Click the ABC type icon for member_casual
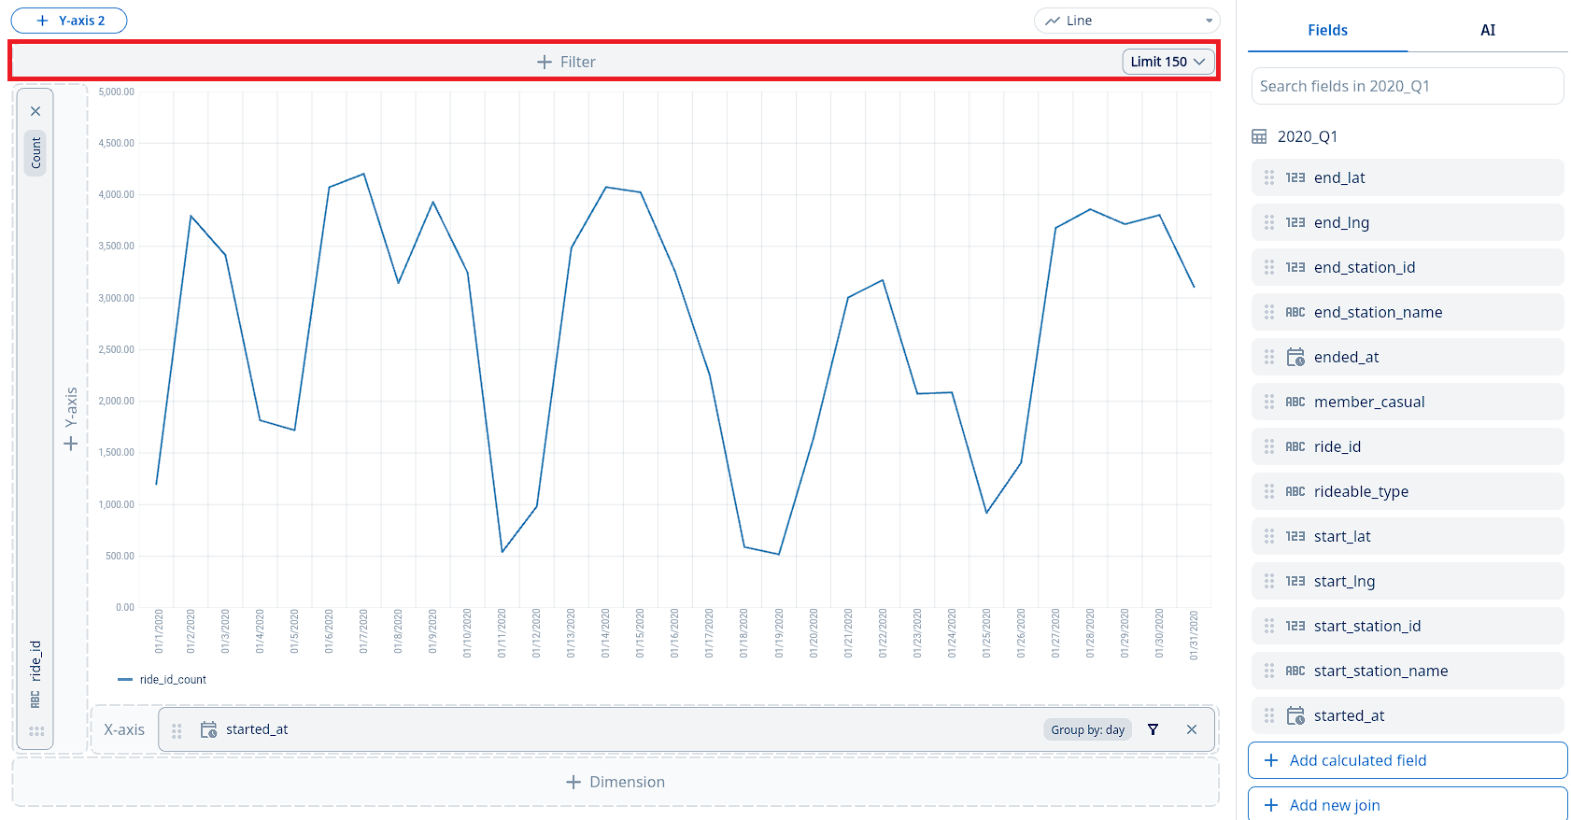The width and height of the screenshot is (1571, 820). click(x=1295, y=402)
